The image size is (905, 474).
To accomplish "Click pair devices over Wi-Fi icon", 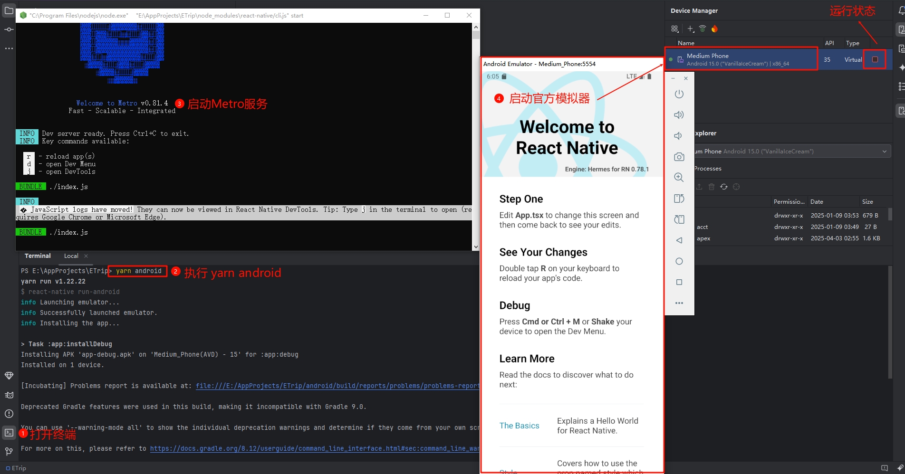I will click(703, 29).
